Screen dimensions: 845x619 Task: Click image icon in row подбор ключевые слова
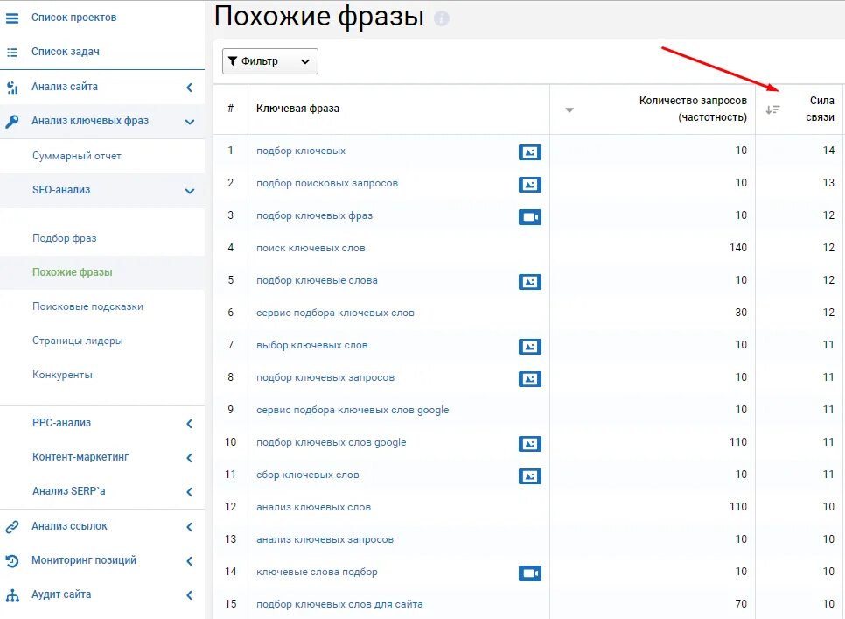pos(530,281)
